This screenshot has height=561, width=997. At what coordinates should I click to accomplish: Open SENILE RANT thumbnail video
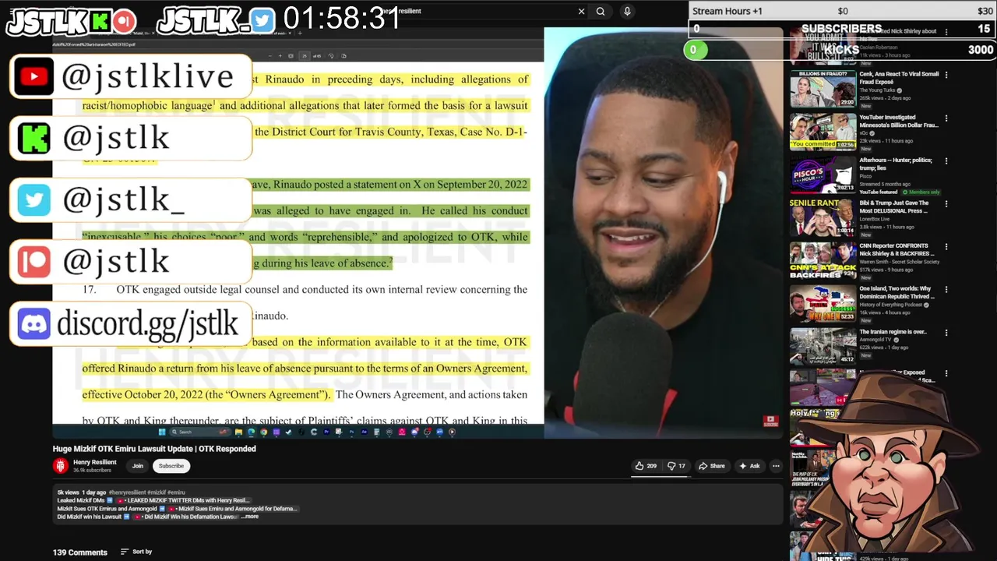tap(823, 217)
